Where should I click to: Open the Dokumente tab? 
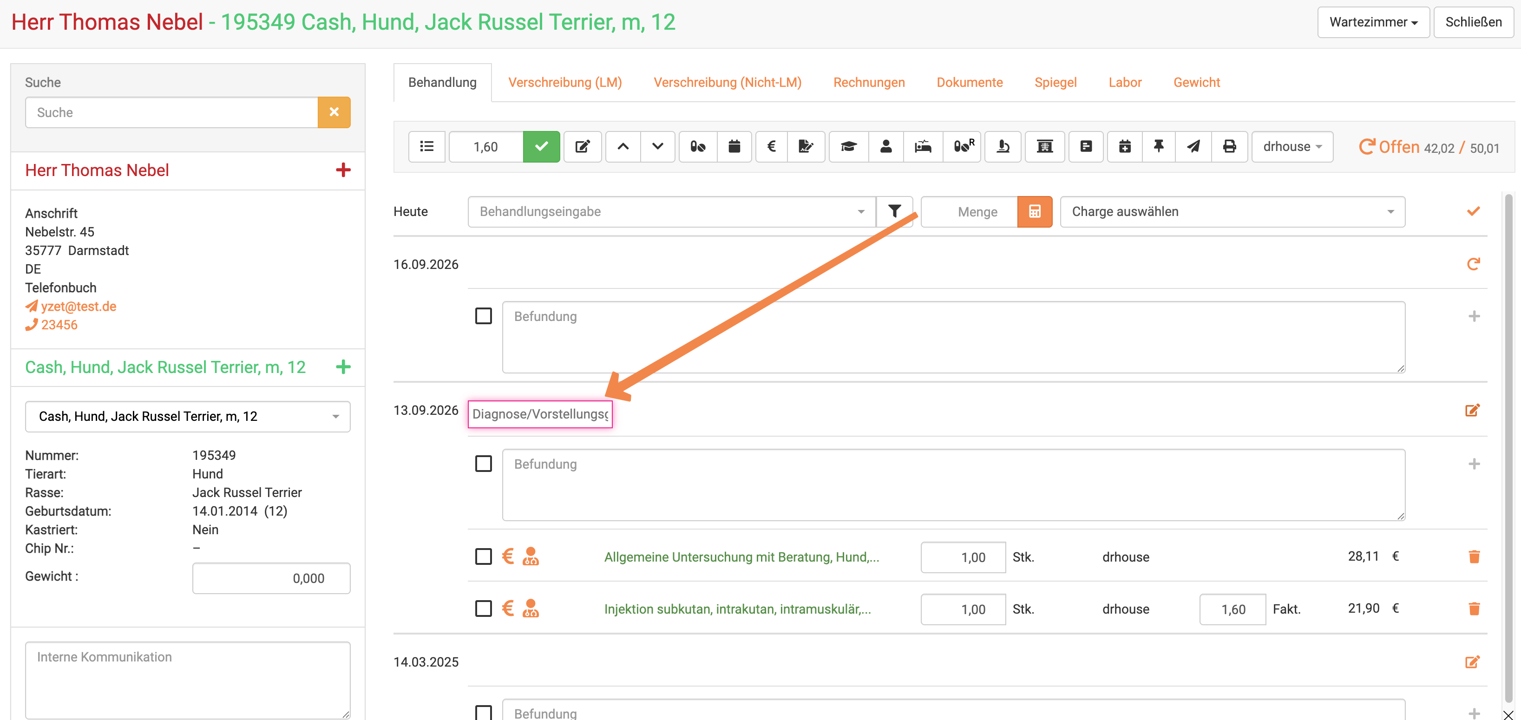(970, 82)
